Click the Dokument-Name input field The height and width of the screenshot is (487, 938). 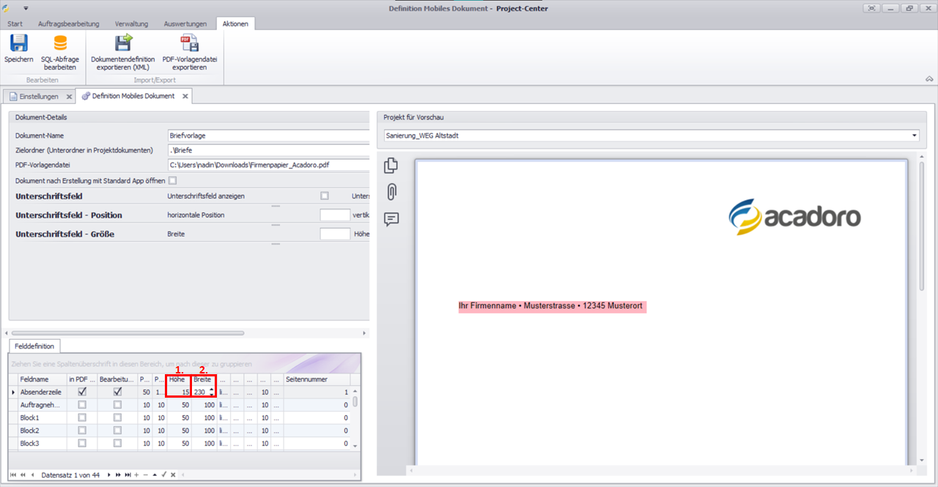coord(267,135)
